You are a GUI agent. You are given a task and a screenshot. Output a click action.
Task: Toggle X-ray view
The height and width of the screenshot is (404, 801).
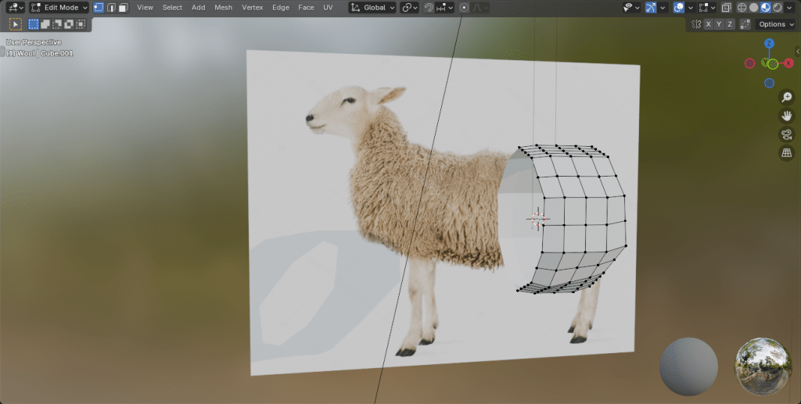coord(725,8)
